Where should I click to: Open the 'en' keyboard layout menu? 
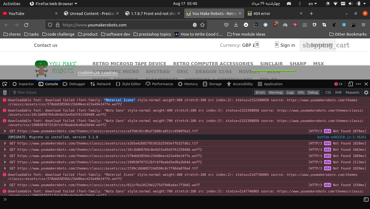pyautogui.click(x=313, y=4)
